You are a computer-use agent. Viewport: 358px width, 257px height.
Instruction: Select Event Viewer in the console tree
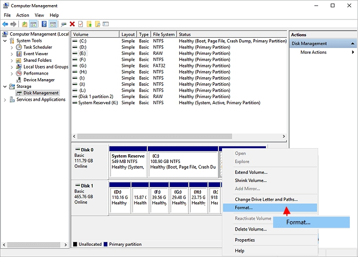click(x=35, y=54)
